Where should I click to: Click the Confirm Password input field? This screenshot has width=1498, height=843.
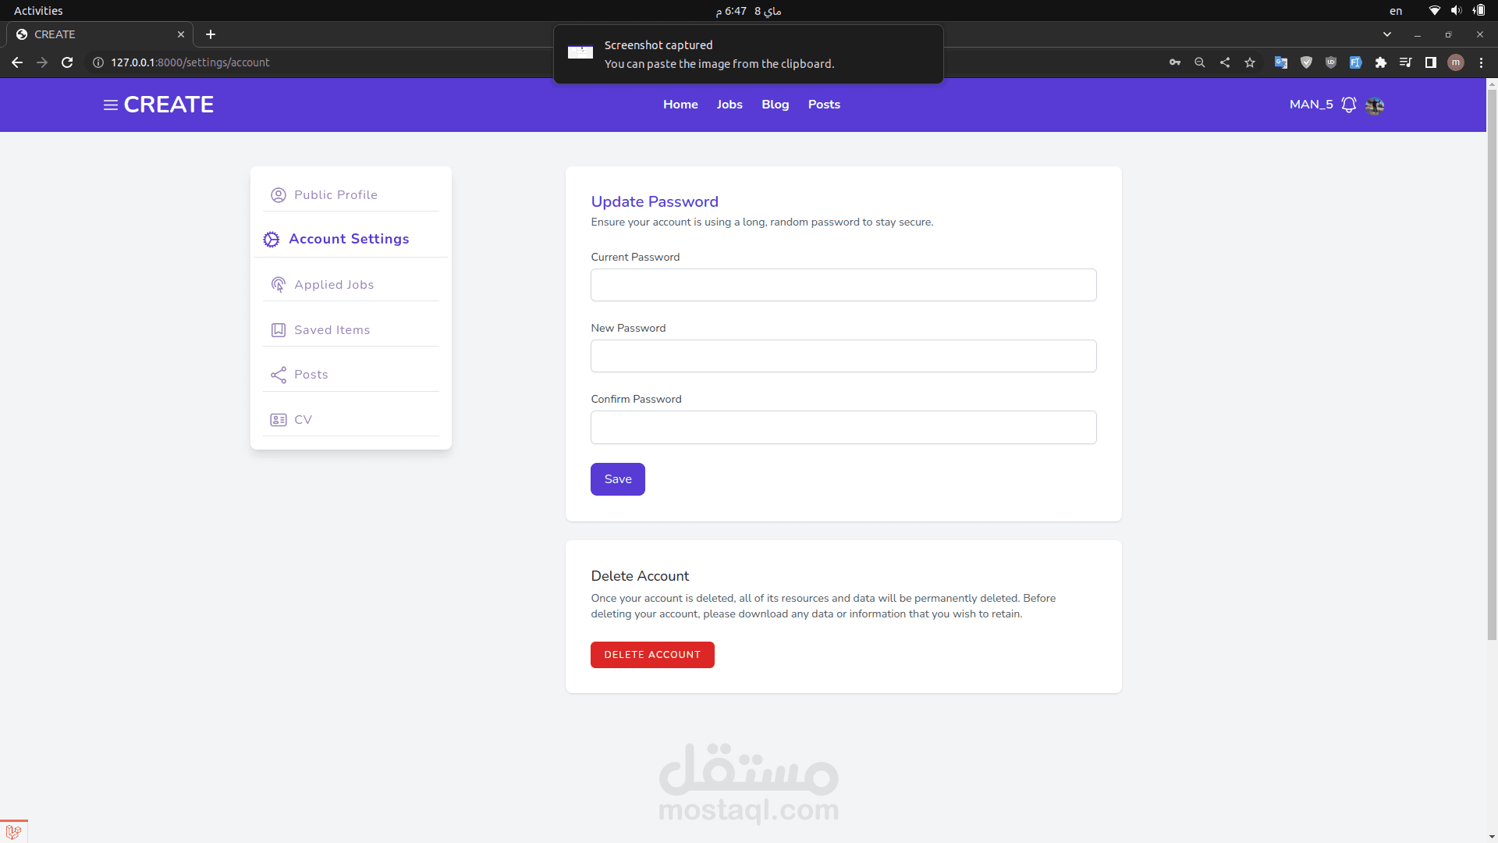click(843, 427)
